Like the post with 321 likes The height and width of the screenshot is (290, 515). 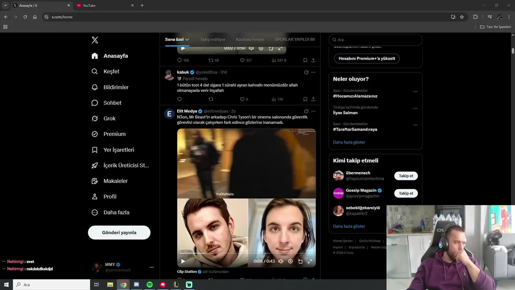(245, 60)
